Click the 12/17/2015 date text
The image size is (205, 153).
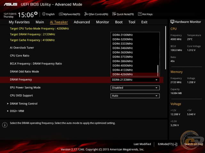(x=10, y=14)
